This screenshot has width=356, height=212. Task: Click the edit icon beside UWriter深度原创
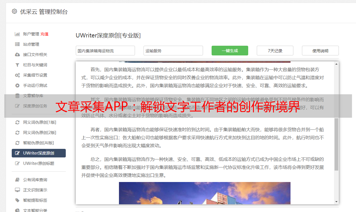click(17, 153)
